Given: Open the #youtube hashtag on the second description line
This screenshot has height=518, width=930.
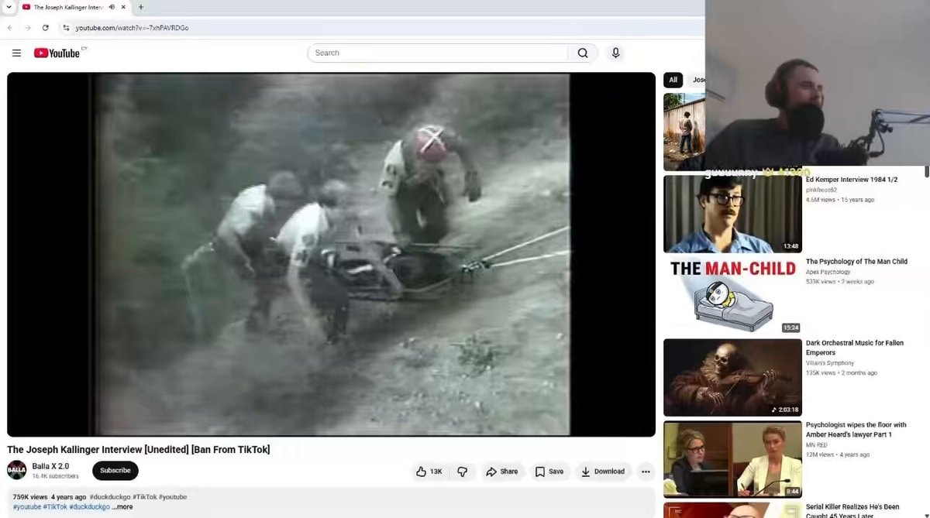Looking at the screenshot, I should coord(27,507).
